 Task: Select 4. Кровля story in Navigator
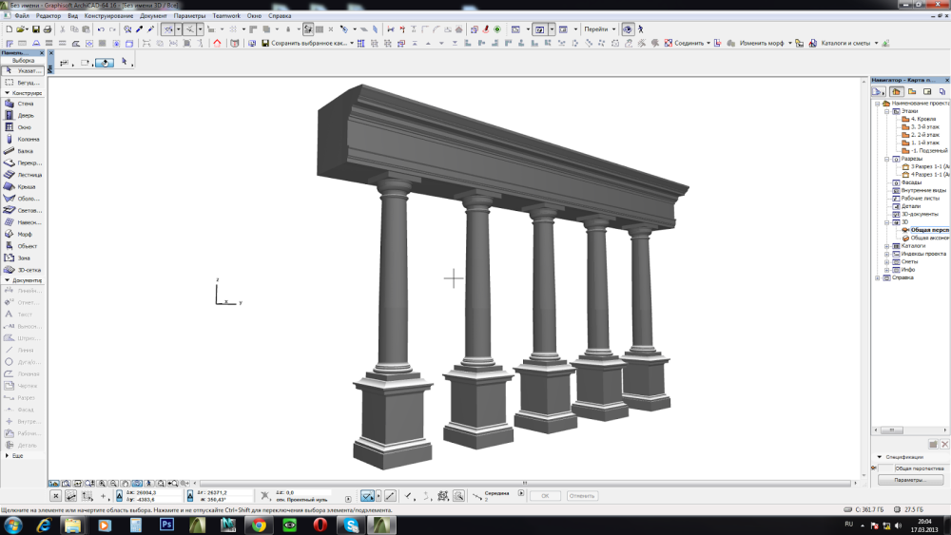point(920,120)
